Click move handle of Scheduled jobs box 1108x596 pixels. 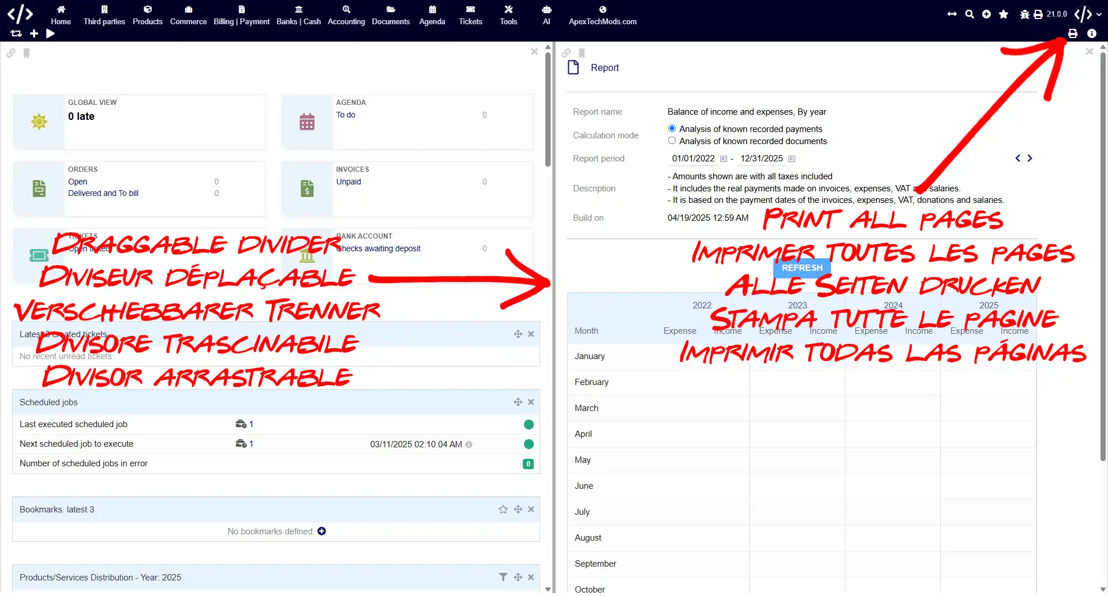(518, 402)
